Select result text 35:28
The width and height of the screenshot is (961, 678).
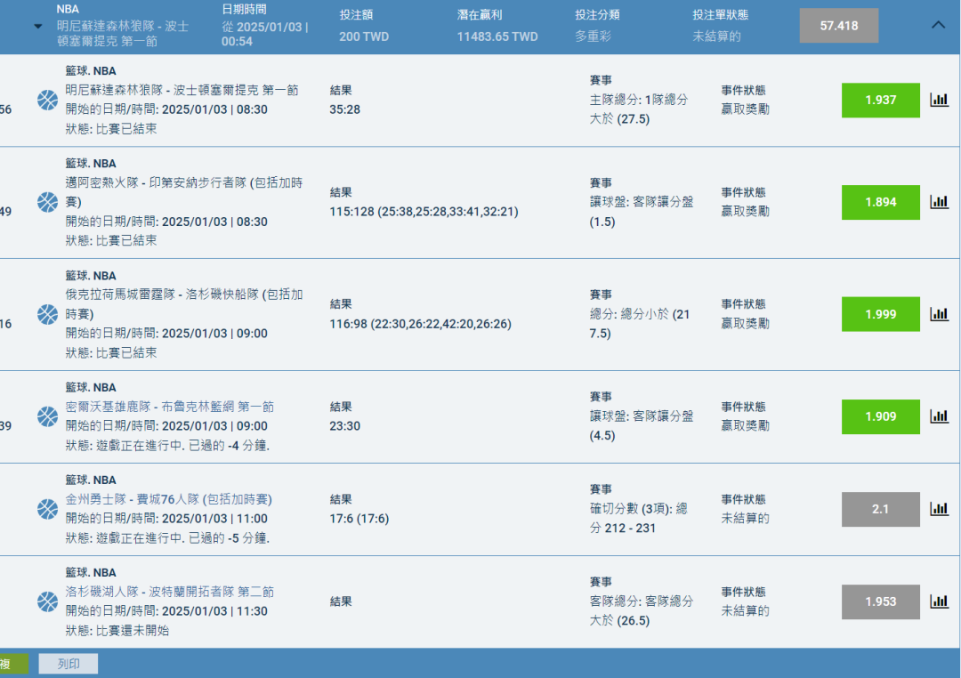(345, 109)
